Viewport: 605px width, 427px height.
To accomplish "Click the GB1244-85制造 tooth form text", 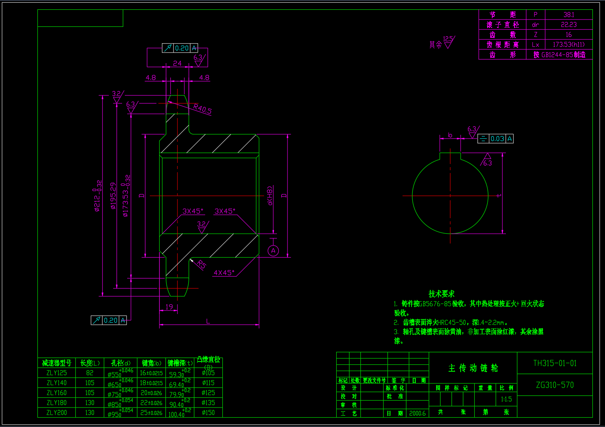I will [560, 55].
